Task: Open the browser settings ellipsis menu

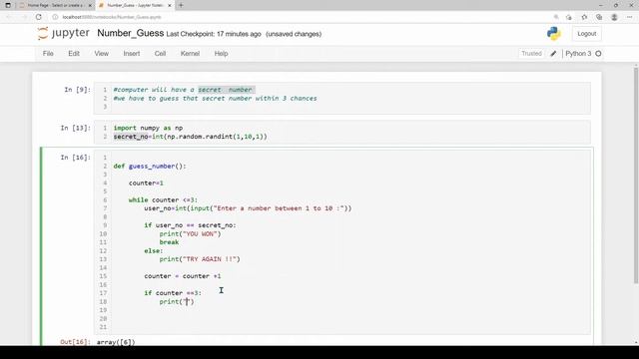Action: [630, 17]
